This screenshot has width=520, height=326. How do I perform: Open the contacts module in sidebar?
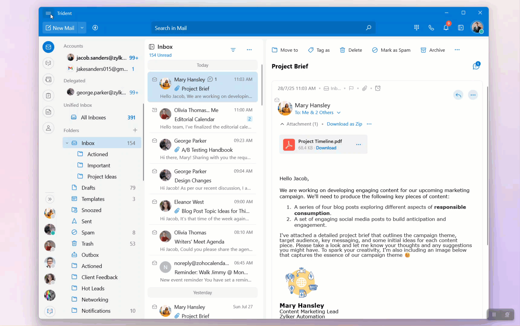(48, 128)
